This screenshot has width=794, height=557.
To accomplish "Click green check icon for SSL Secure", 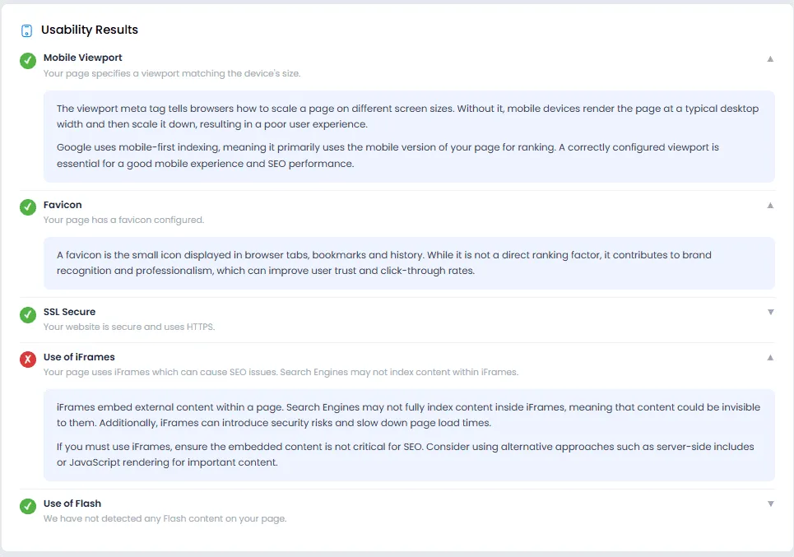I will pos(28,314).
